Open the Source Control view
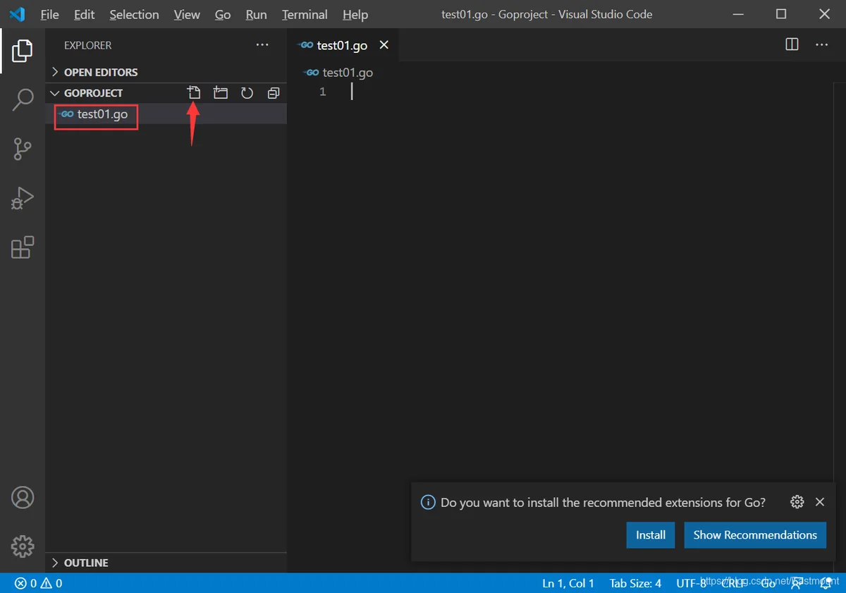Screen dimensions: 846x593 tap(23, 149)
